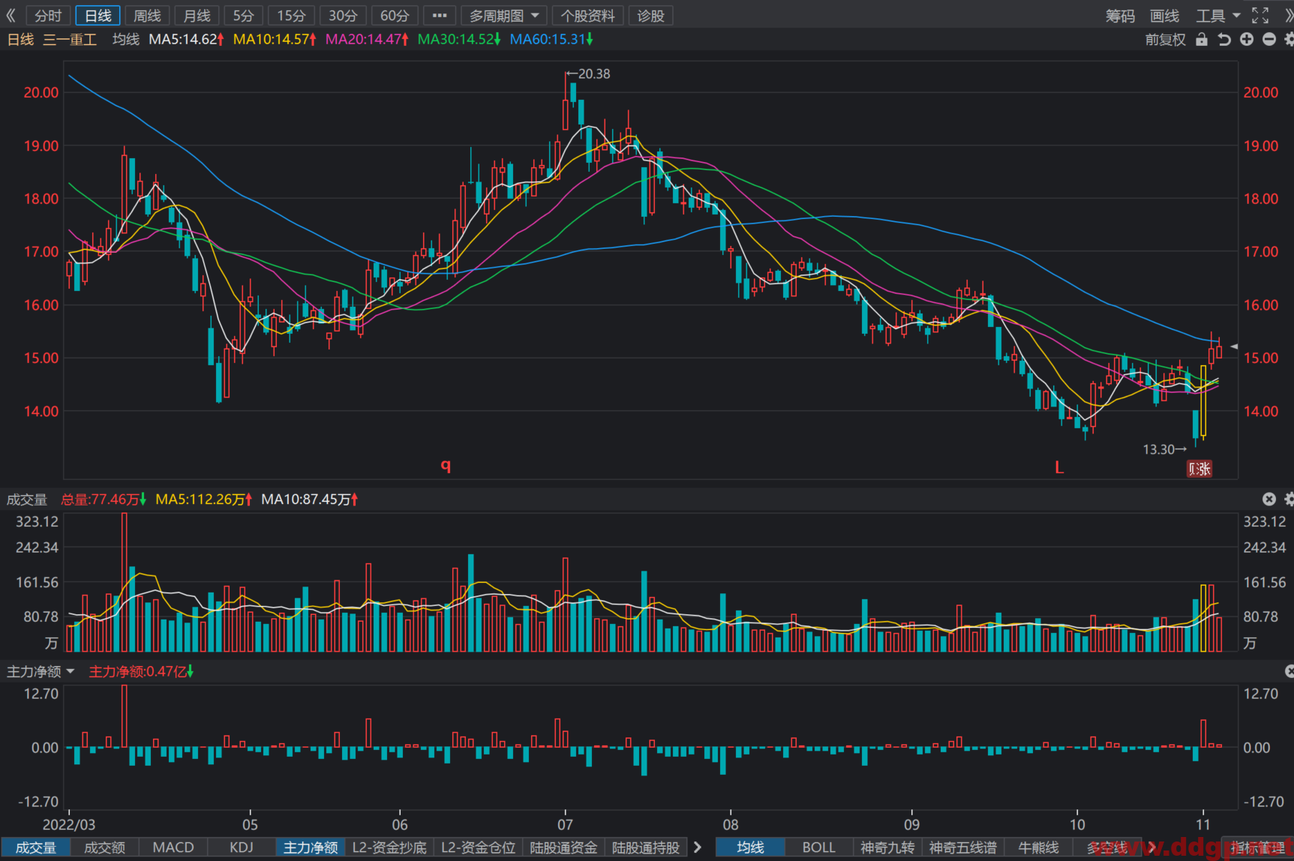Screen dimensions: 1294x861
Task: Select the BOLL main indicator tab
Action: 819,847
